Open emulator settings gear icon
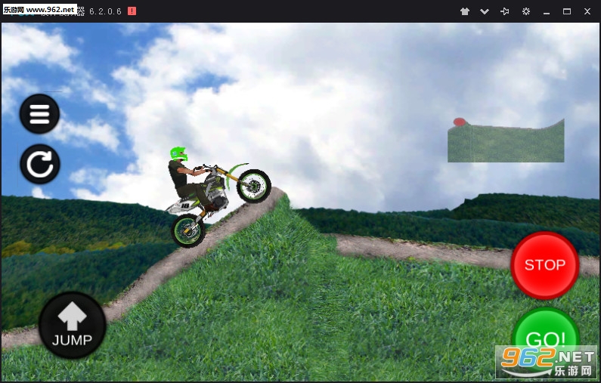 [526, 11]
